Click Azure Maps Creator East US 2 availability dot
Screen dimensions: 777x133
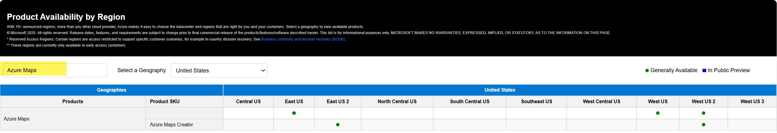[338, 125]
